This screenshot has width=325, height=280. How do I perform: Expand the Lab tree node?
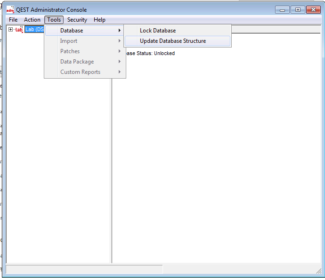pos(10,30)
